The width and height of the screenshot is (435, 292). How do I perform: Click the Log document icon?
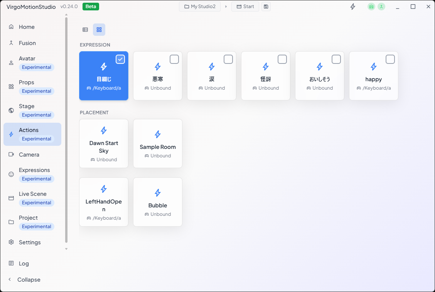pyautogui.click(x=11, y=263)
